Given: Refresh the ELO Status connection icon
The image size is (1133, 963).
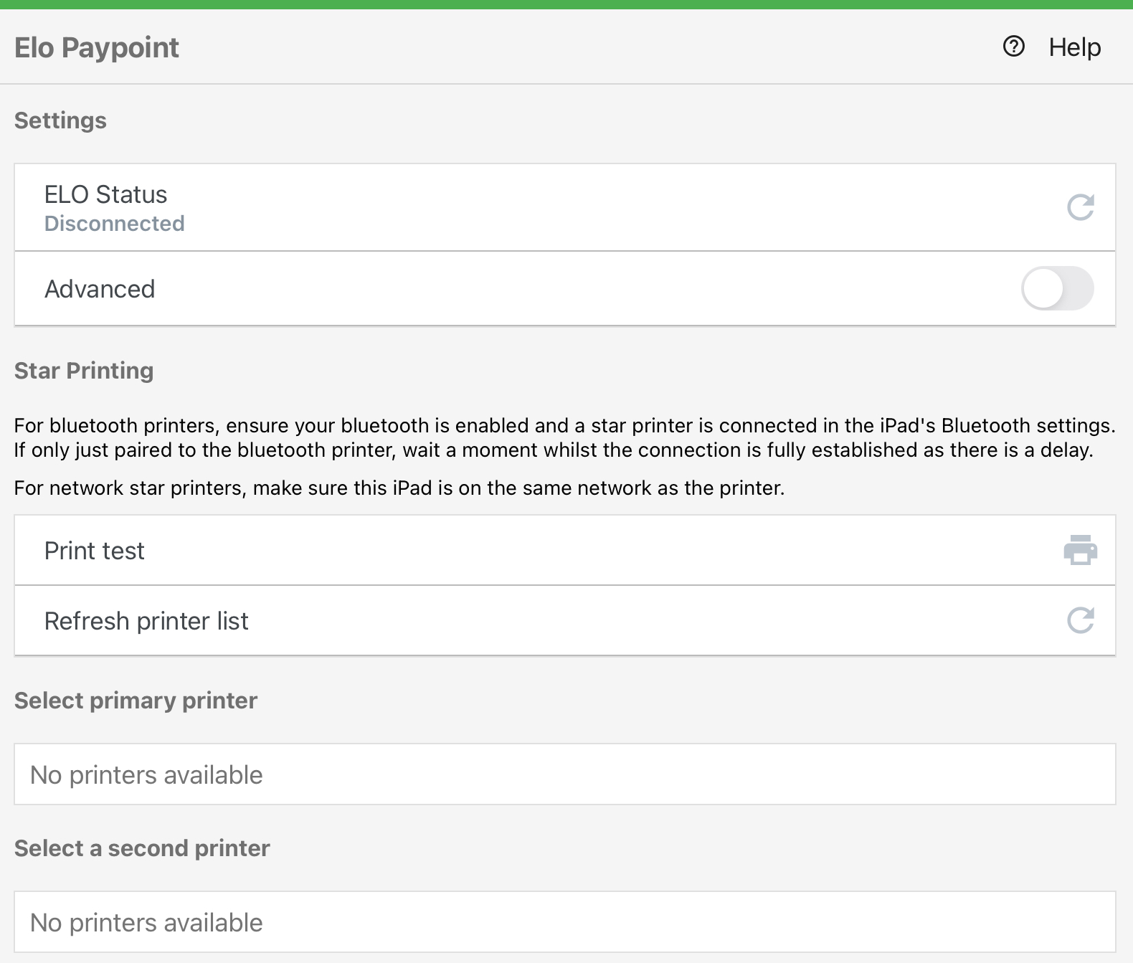Looking at the screenshot, I should (x=1080, y=207).
